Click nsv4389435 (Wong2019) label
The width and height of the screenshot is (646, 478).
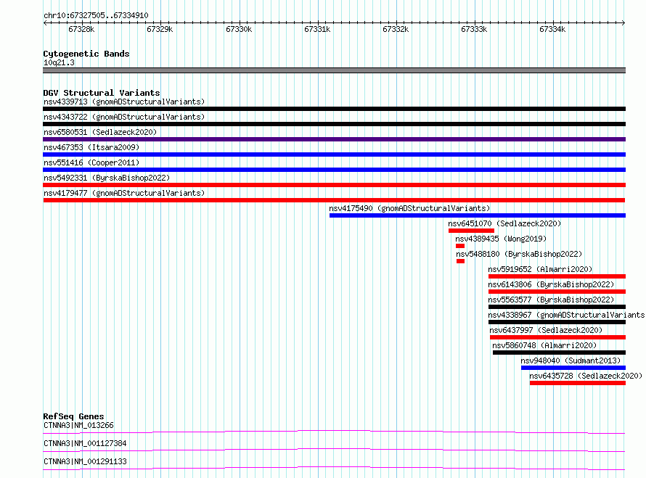coord(501,239)
